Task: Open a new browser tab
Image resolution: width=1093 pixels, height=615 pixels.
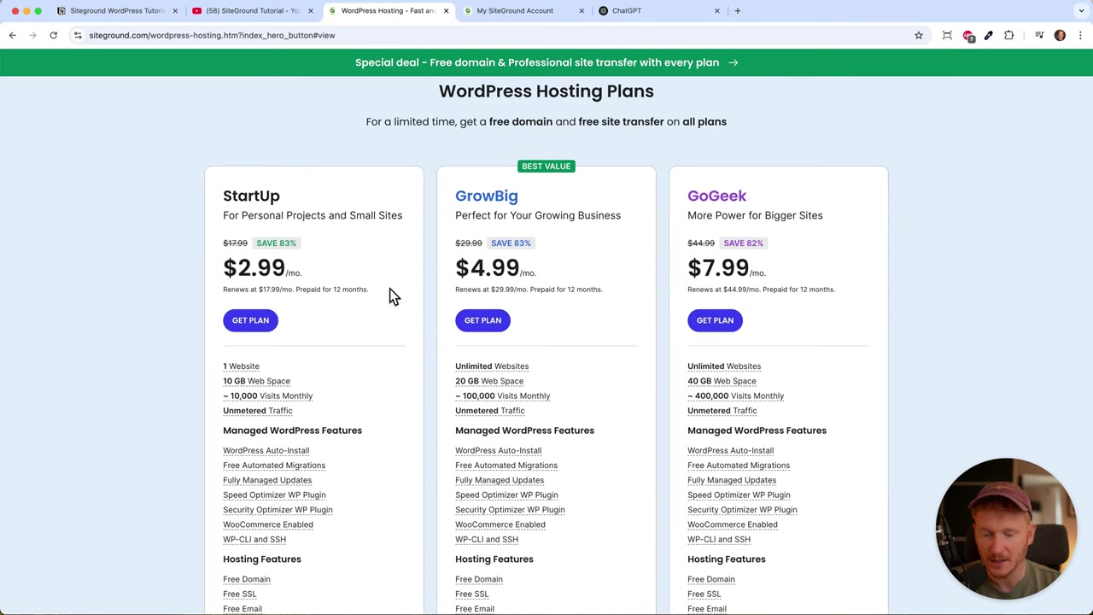Action: pyautogui.click(x=738, y=10)
